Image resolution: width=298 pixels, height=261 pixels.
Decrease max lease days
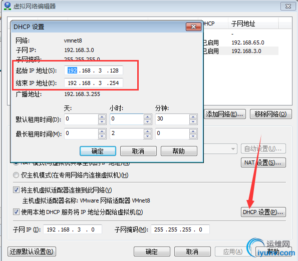point(102,136)
